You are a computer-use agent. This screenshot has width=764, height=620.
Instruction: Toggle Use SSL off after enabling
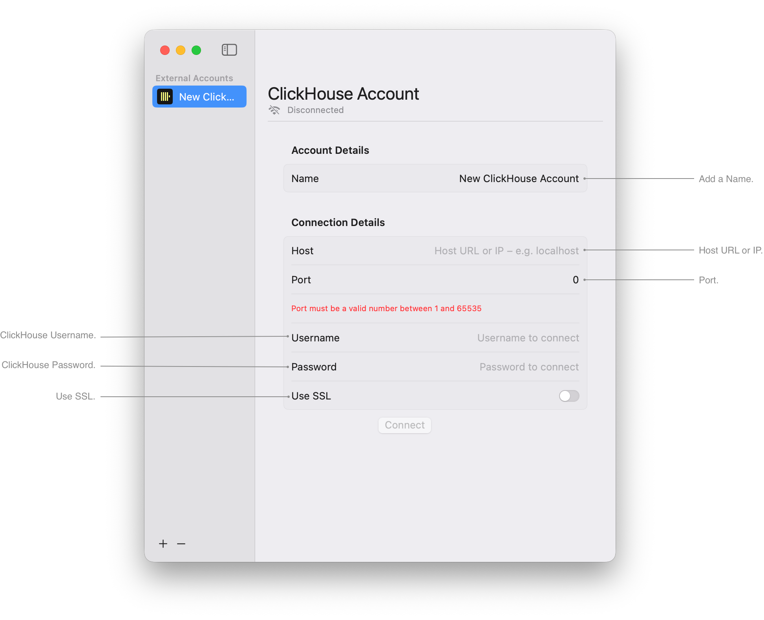coord(568,396)
